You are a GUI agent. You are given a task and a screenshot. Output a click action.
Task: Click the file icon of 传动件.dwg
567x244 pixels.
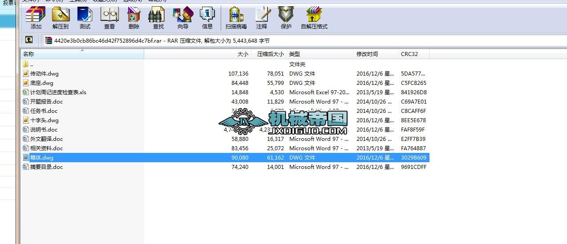[26, 74]
